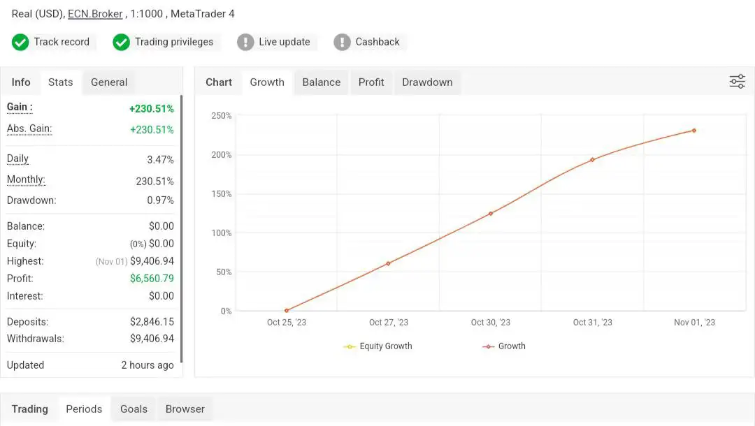
Task: Click the green Trading privileges checkmark icon
Action: [122, 42]
